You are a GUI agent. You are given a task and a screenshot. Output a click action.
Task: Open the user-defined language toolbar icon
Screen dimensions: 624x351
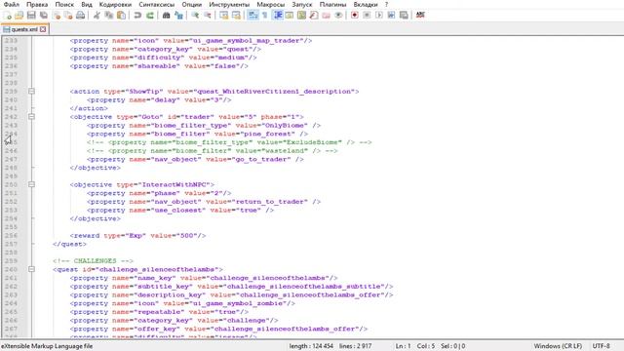point(290,16)
